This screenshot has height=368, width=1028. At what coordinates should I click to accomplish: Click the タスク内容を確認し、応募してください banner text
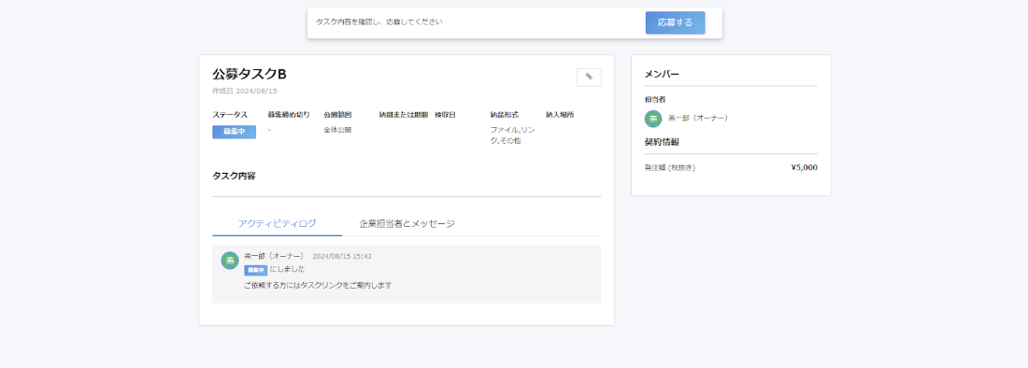378,22
